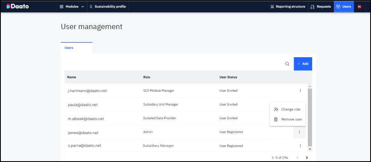
Task: Choose Change role from context menu
Action: tap(288, 109)
